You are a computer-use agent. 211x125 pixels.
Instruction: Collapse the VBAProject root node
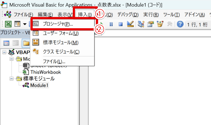pos(4,52)
